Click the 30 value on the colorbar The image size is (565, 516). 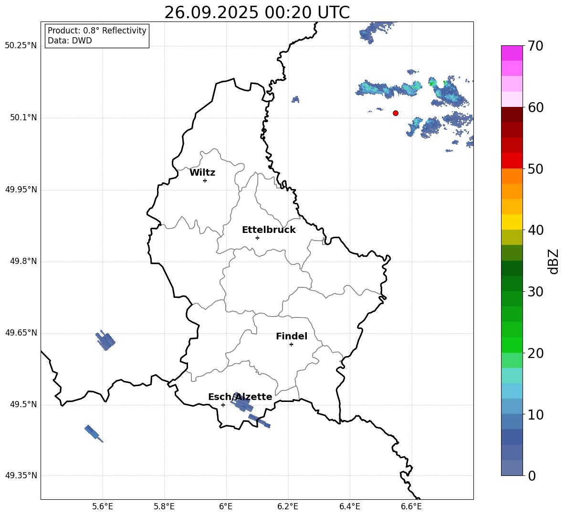point(535,291)
